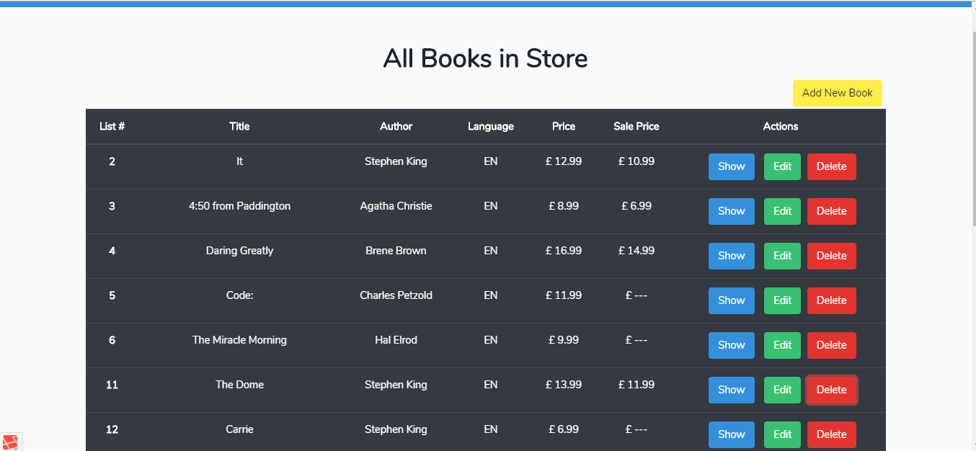Show the 4:50 from Paddington book
This screenshot has height=451, width=976.
click(x=731, y=211)
